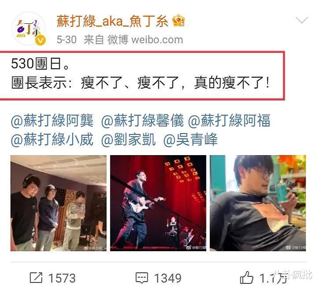View recording studio photo thumbnail
Viewport: 317px width, 286px height.
coord(59,203)
